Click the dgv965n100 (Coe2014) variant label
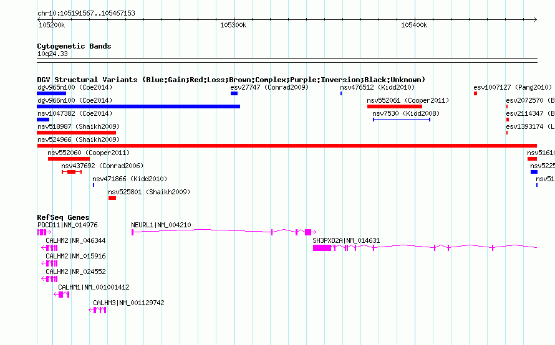555x345 pixels. [x=75, y=87]
